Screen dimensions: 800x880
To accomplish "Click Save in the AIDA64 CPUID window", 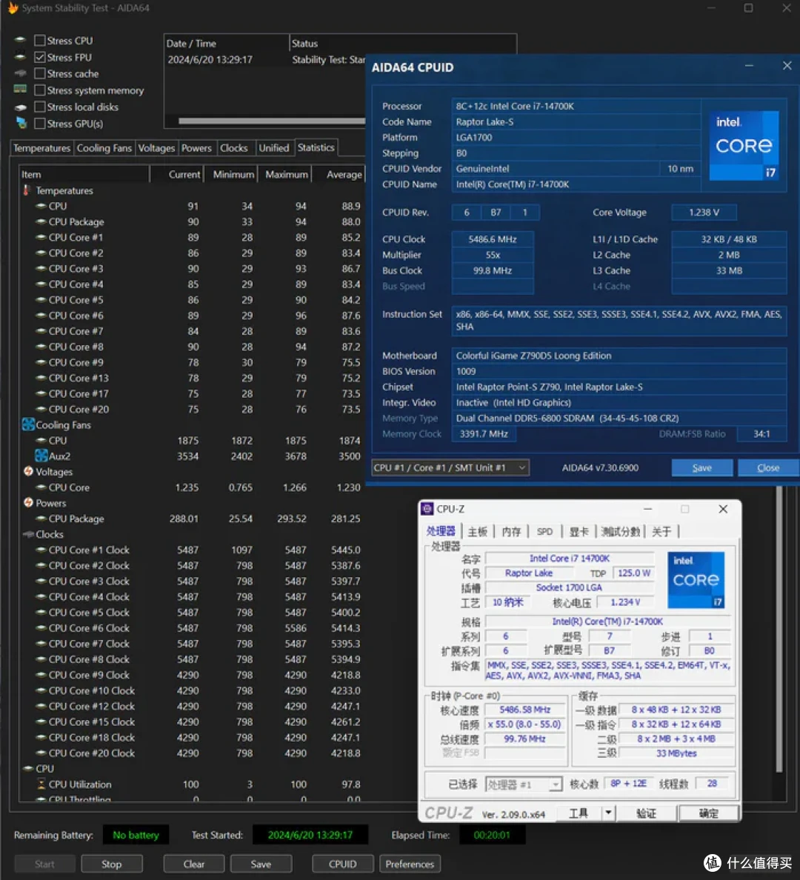I will click(701, 467).
